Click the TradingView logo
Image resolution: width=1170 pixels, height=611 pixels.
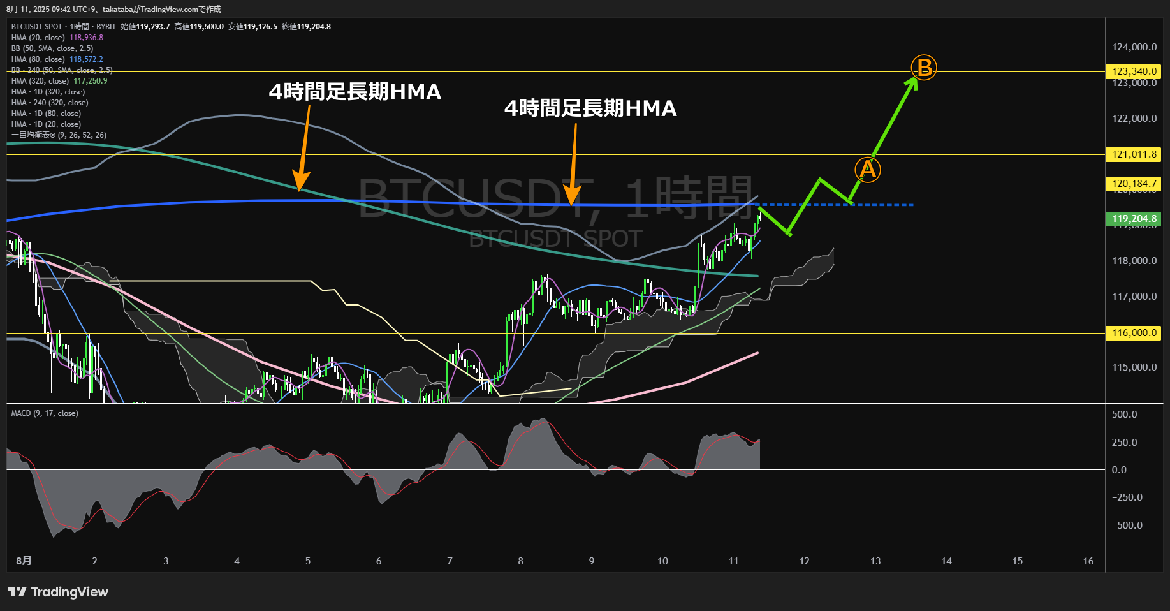[x=58, y=592]
